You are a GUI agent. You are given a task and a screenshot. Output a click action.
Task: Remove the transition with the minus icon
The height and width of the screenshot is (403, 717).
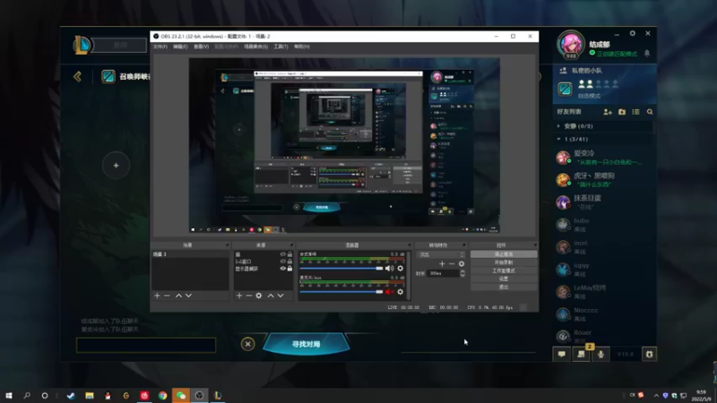coord(452,263)
